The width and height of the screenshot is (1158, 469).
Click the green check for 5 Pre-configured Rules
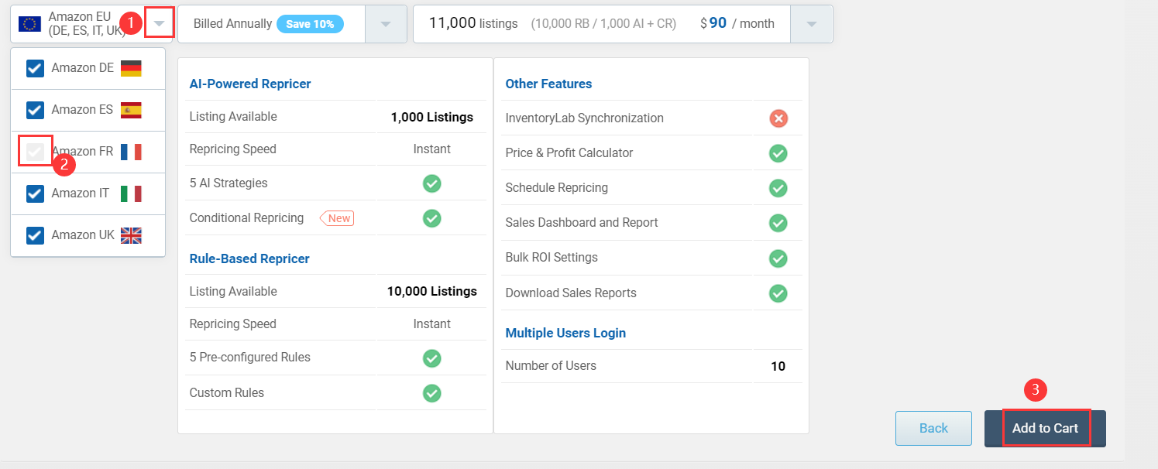pos(432,358)
